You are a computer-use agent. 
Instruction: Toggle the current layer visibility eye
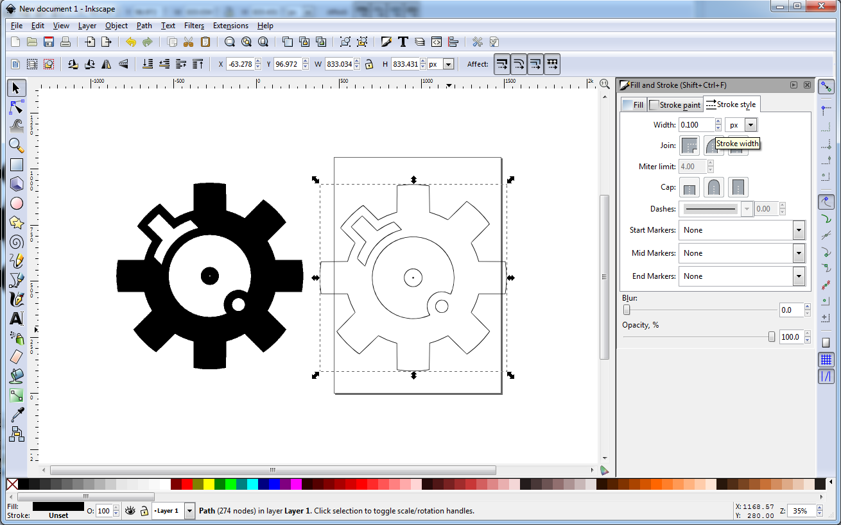130,510
